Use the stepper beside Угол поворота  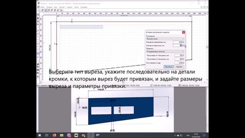(x=183, y=63)
